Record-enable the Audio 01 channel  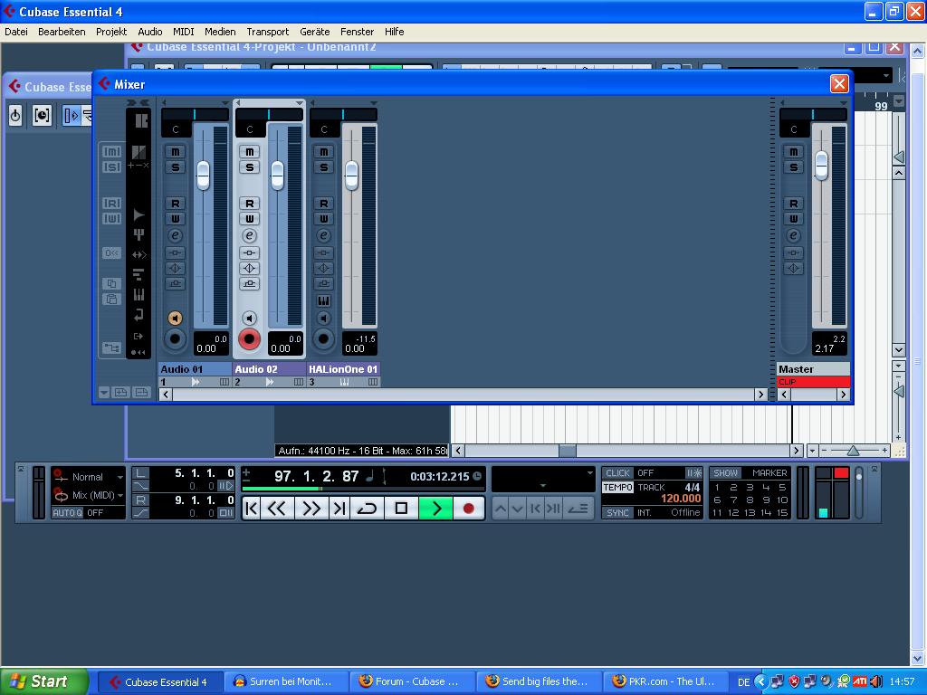point(175,339)
